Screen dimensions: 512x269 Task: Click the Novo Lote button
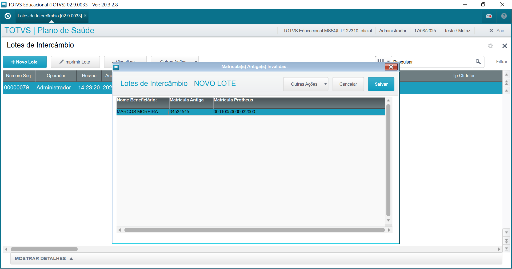click(x=25, y=62)
